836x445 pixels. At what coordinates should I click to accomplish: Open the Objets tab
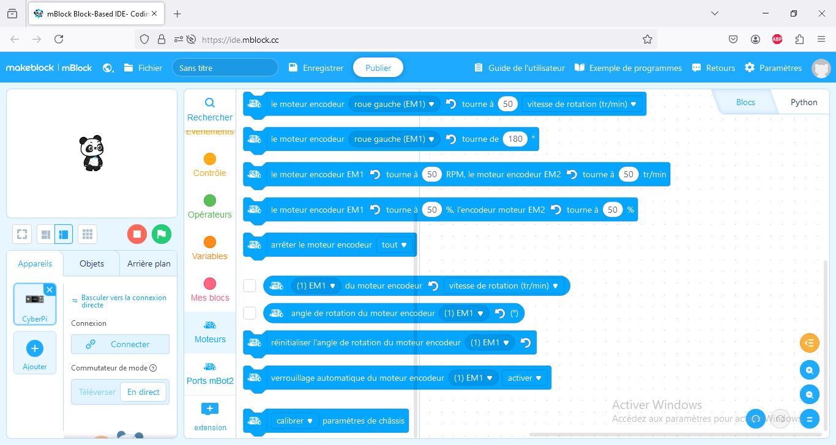(92, 263)
